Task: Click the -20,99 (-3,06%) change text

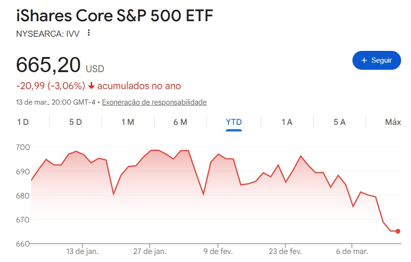Action: tap(50, 86)
